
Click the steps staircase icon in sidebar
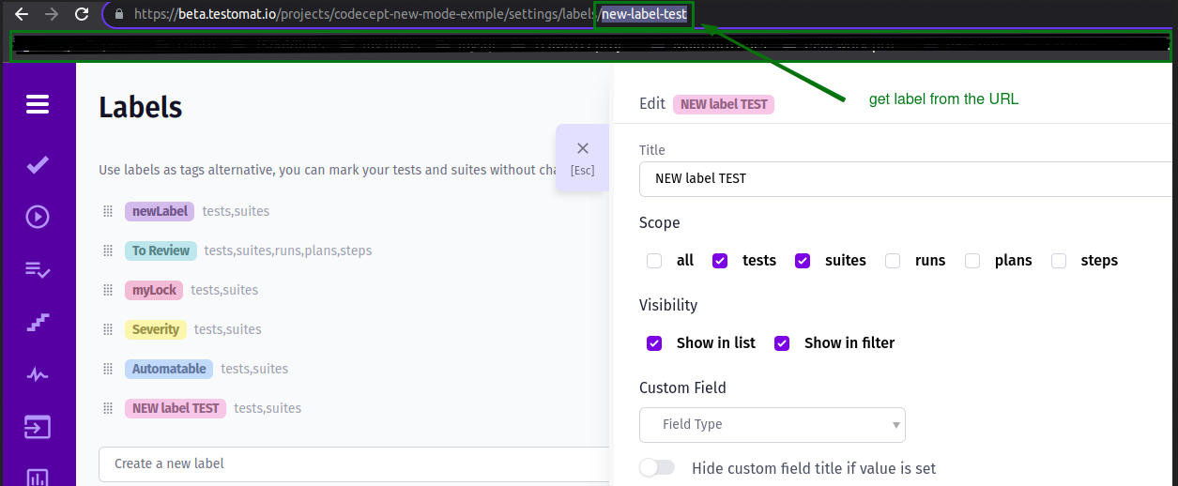pyautogui.click(x=38, y=323)
